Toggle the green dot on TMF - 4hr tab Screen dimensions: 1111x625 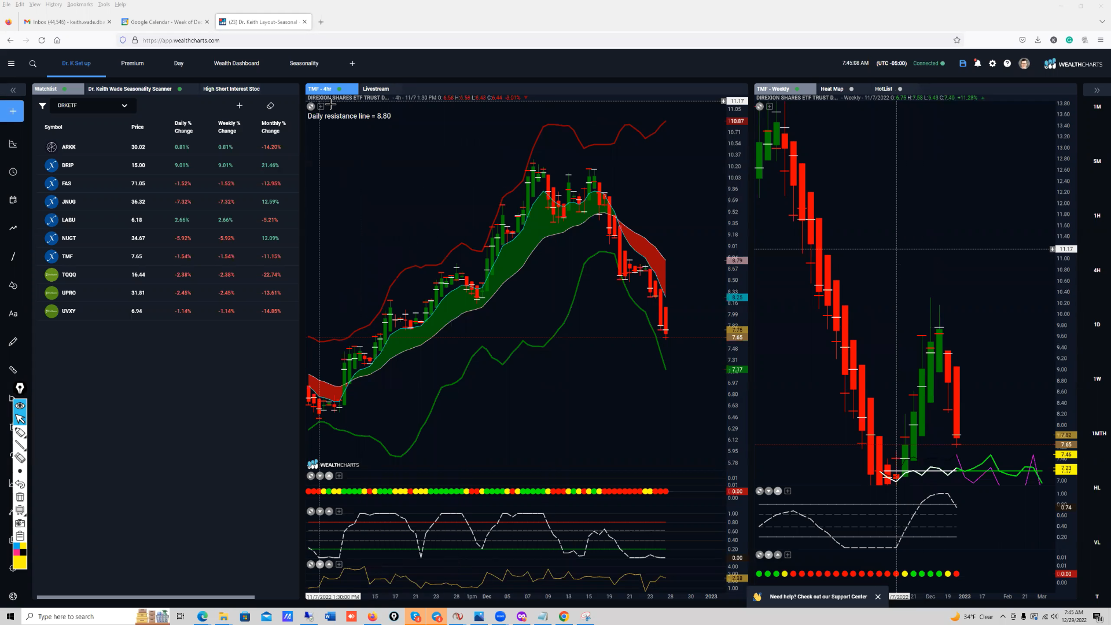[339, 89]
